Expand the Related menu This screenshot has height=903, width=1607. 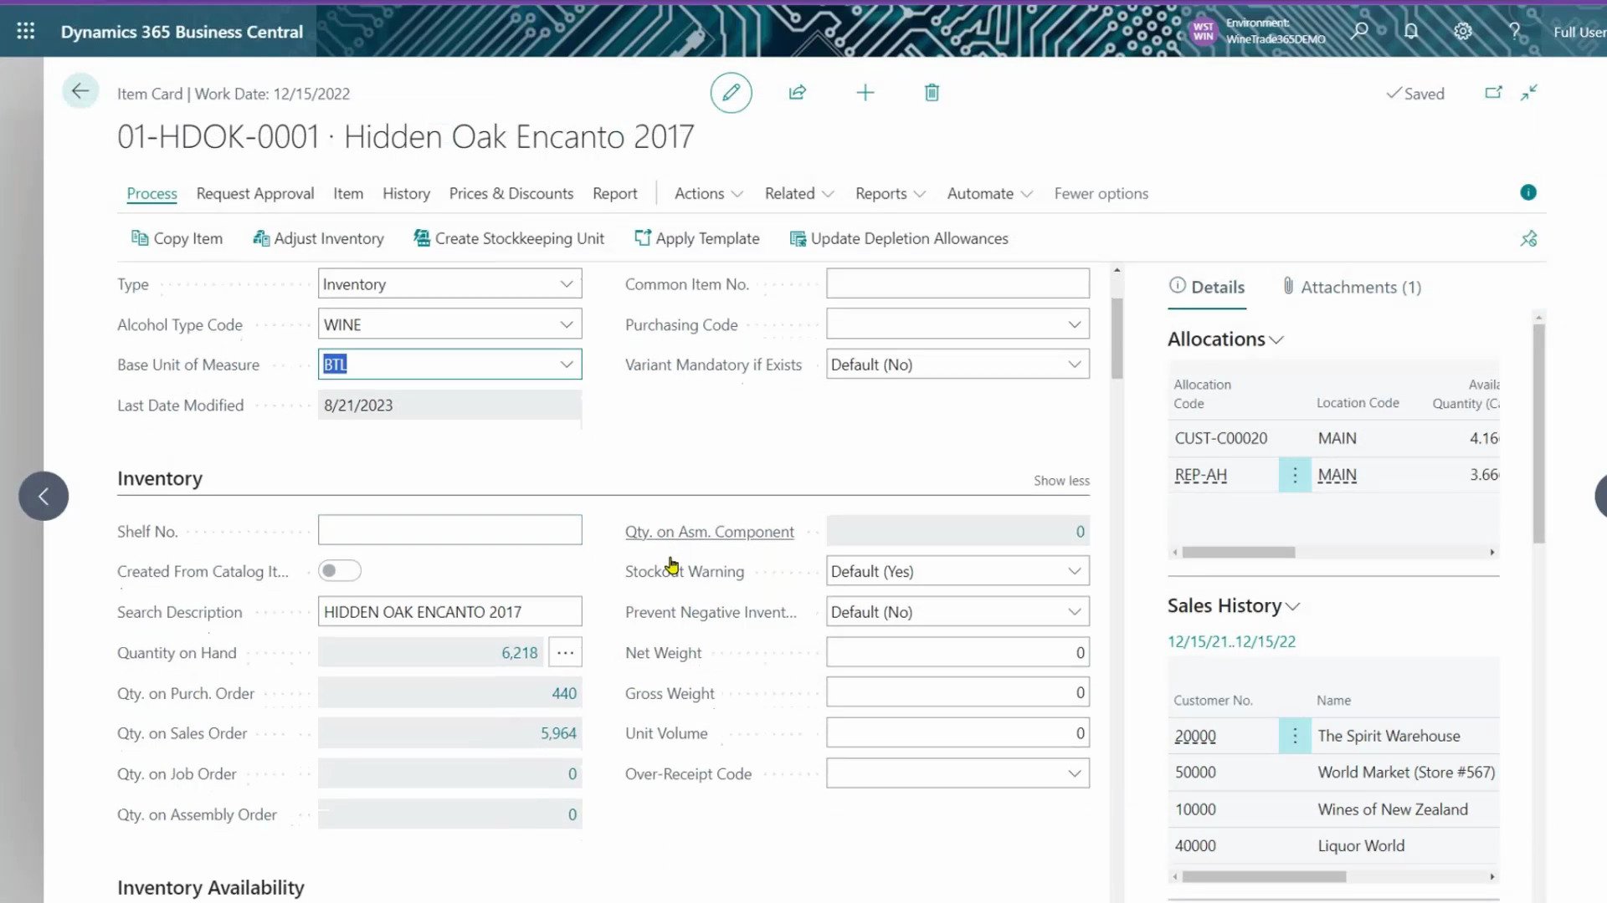(x=798, y=194)
